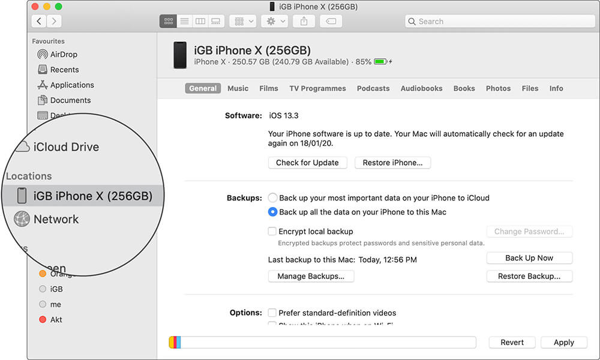Focus the Search field
600x360 pixels.
pos(500,22)
